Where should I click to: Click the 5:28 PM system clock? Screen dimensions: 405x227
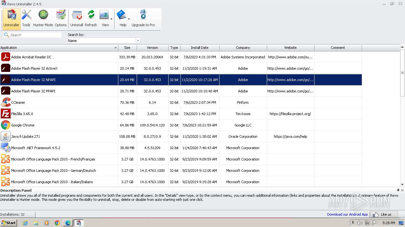point(389,223)
